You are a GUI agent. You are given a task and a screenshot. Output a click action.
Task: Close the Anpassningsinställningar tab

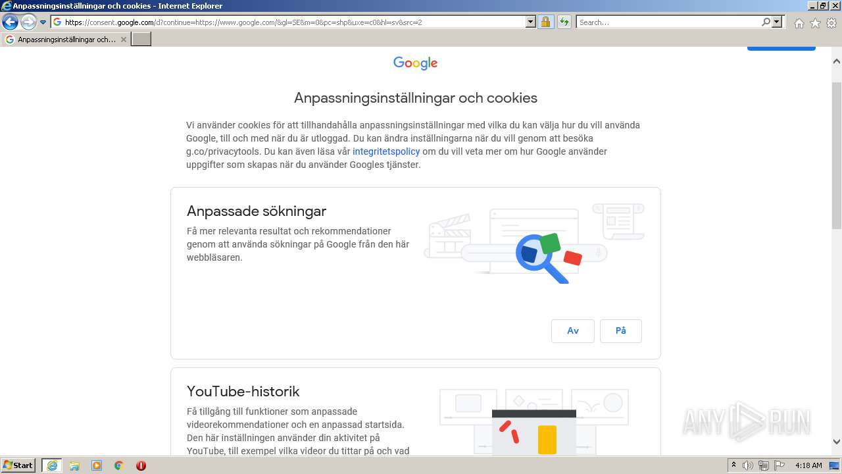pyautogui.click(x=124, y=39)
